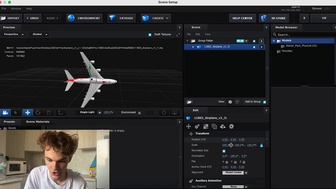Switch to the Presets tab
The image size is (336, 189).
click(9, 122)
